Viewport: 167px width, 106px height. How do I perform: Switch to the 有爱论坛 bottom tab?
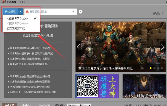click(x=27, y=105)
